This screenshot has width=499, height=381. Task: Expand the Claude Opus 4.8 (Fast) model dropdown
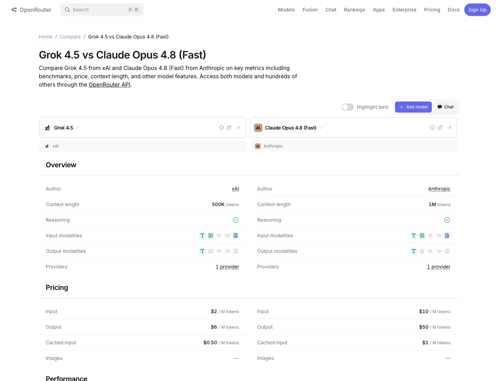click(321, 128)
